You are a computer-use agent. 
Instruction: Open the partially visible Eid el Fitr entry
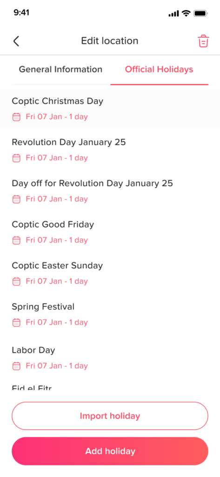coord(32,388)
